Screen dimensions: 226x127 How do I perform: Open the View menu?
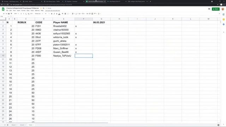[14, 11]
